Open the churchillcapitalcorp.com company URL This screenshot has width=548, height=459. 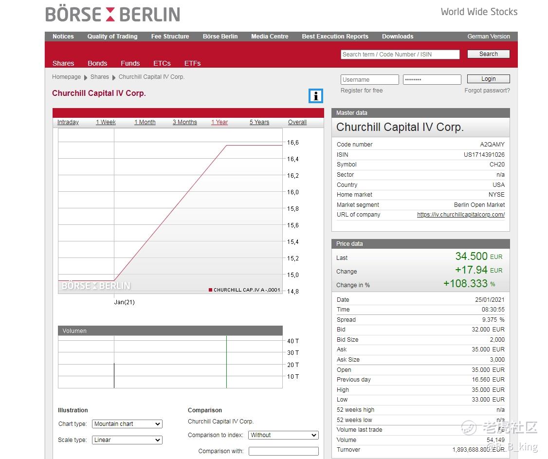tap(461, 215)
